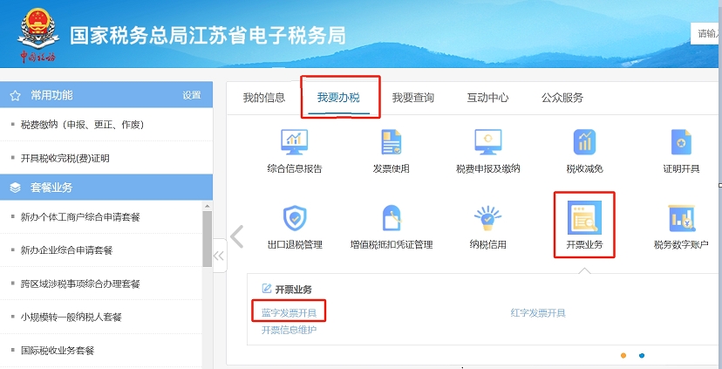The image size is (722, 369).
Task: Select the orange page indicator dot
Action: click(x=623, y=356)
